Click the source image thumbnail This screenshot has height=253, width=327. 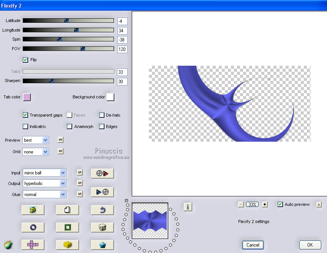pos(150,221)
